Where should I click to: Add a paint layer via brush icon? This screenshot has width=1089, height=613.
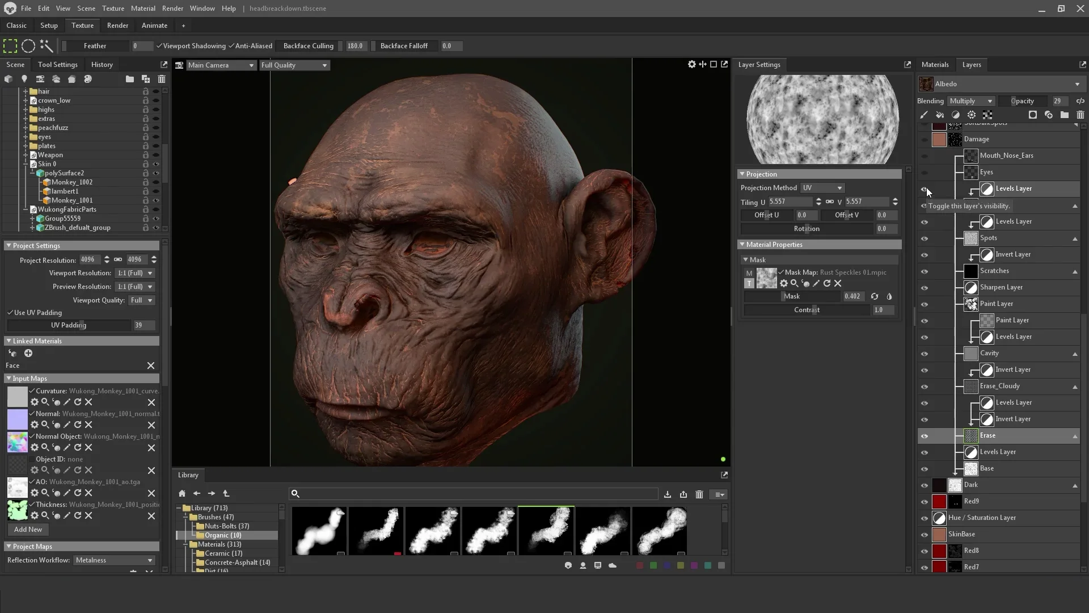pos(924,115)
